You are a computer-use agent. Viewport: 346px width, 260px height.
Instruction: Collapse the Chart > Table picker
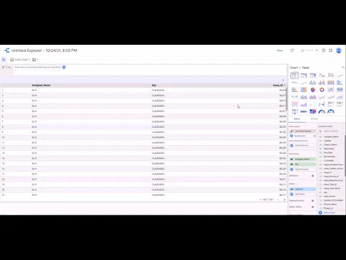click(343, 67)
